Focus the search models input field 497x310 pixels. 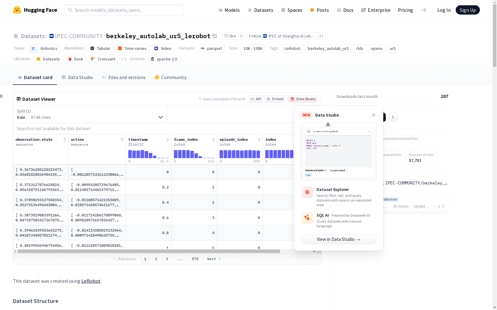(124, 10)
